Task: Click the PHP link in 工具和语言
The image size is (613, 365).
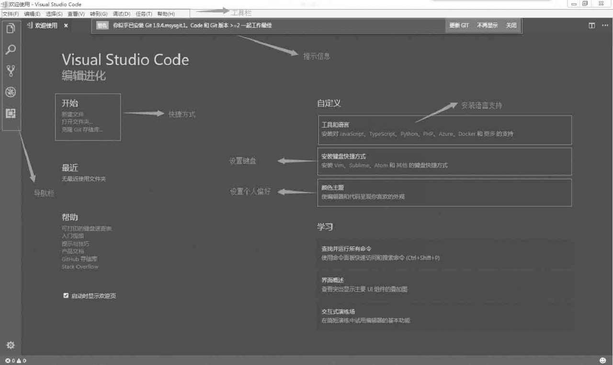Action: 428,134
